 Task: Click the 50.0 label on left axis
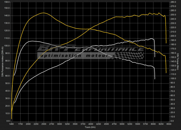pyautogui.click(x=7, y=83)
